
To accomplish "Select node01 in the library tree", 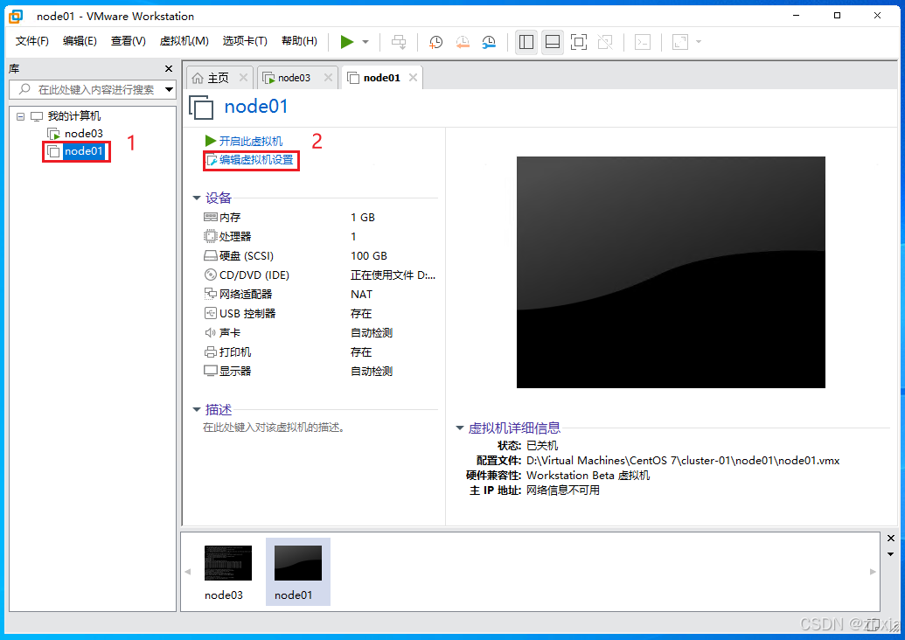I will point(84,151).
